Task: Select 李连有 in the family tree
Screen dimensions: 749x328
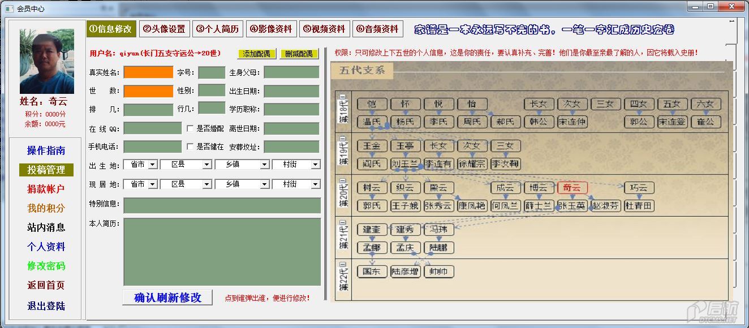Action: [x=439, y=164]
